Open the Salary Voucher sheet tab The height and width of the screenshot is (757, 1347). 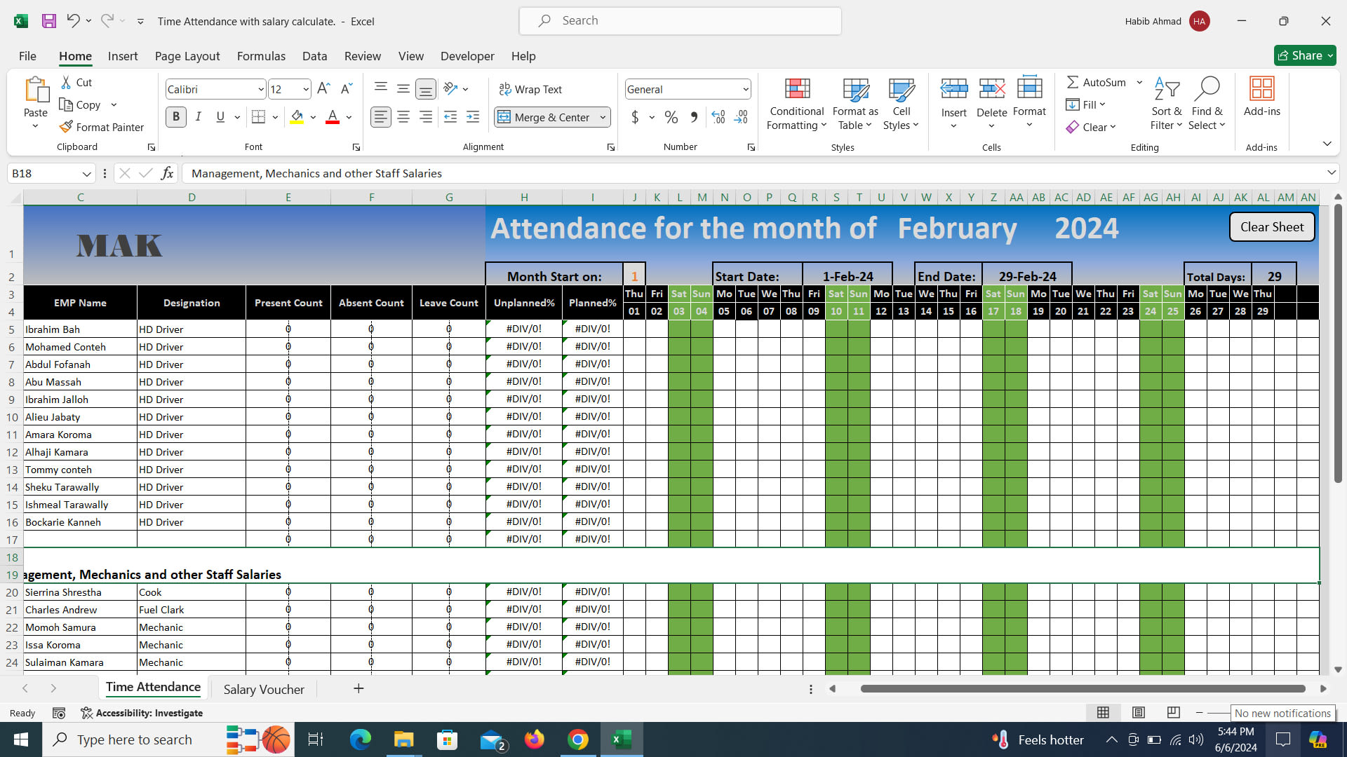(x=264, y=689)
